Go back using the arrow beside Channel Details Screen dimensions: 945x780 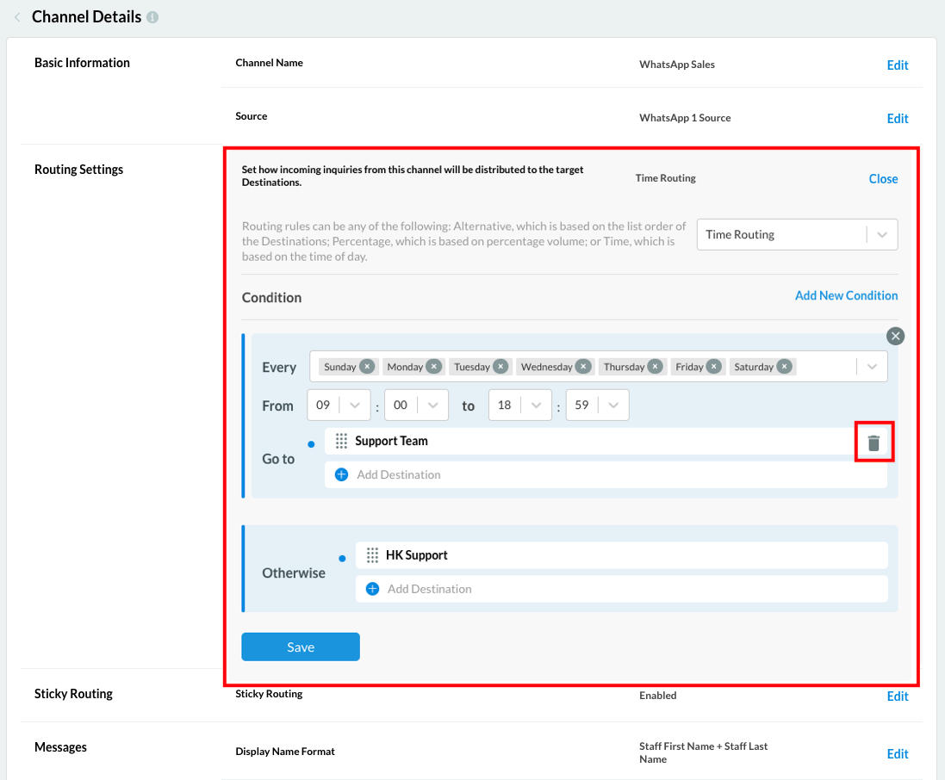click(x=17, y=17)
